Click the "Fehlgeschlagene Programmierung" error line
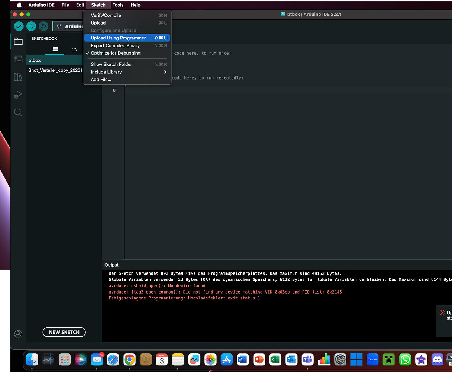 click(x=184, y=298)
